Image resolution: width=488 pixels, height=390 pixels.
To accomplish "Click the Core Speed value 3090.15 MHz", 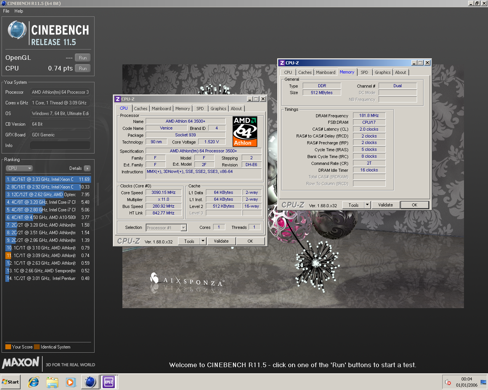I will click(x=164, y=193).
